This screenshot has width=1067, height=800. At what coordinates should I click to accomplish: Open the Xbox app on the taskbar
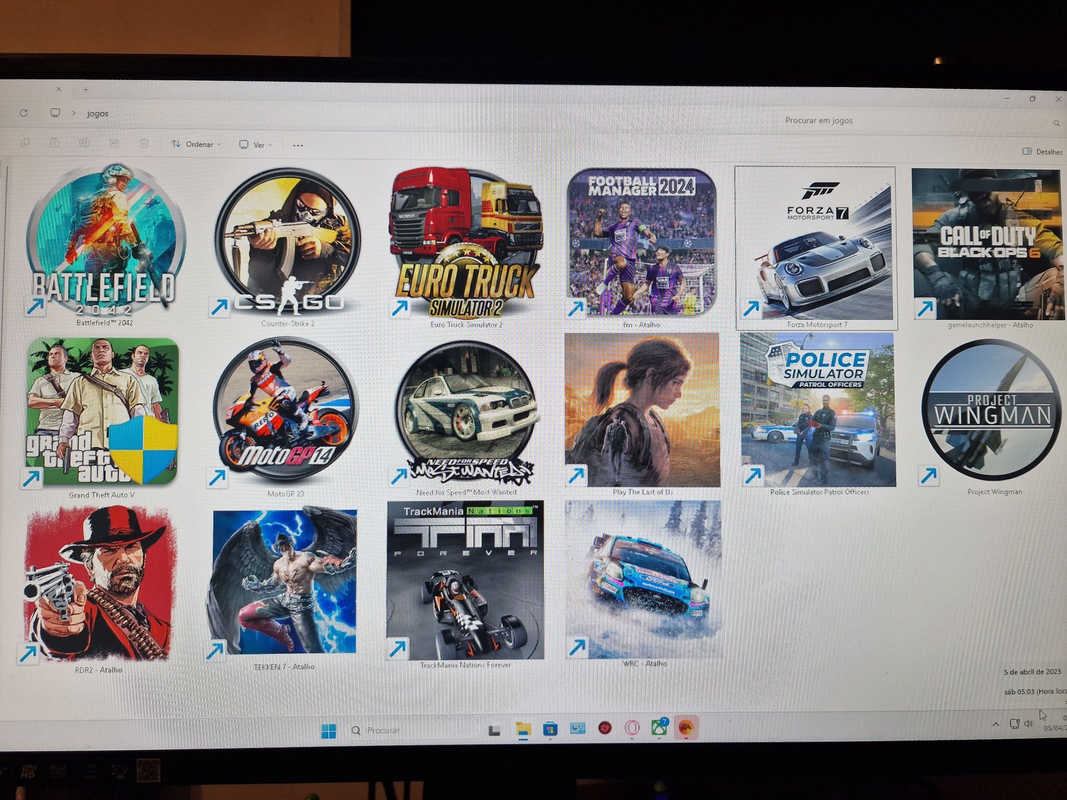(660, 727)
